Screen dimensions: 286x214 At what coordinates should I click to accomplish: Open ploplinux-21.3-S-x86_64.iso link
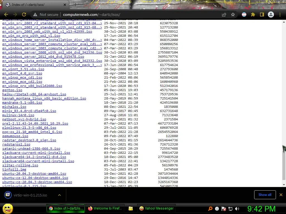tap(29, 128)
